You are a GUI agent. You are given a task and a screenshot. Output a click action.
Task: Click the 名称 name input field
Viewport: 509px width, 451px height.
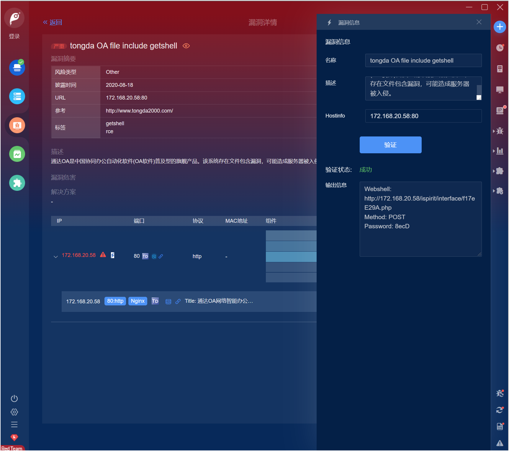coord(423,61)
